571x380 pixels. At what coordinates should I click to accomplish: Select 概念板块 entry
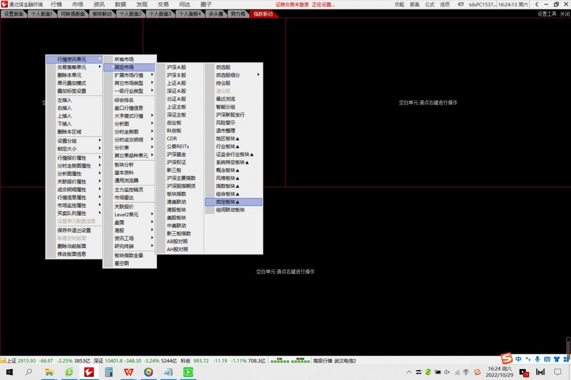pos(234,170)
